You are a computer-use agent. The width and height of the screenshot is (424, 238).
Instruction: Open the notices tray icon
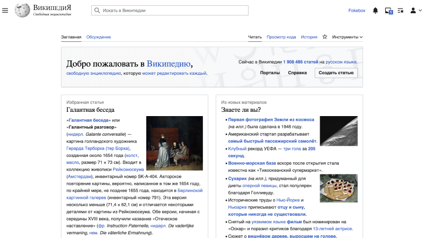tap(389, 11)
